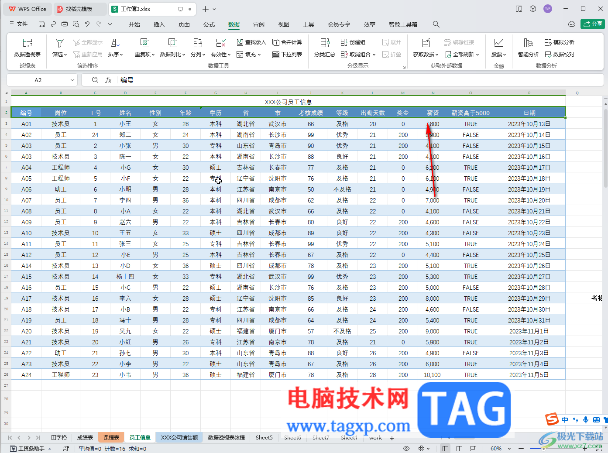Open the 数据透视表 (PivotTable) tool
The height and width of the screenshot is (453, 608).
27,47
